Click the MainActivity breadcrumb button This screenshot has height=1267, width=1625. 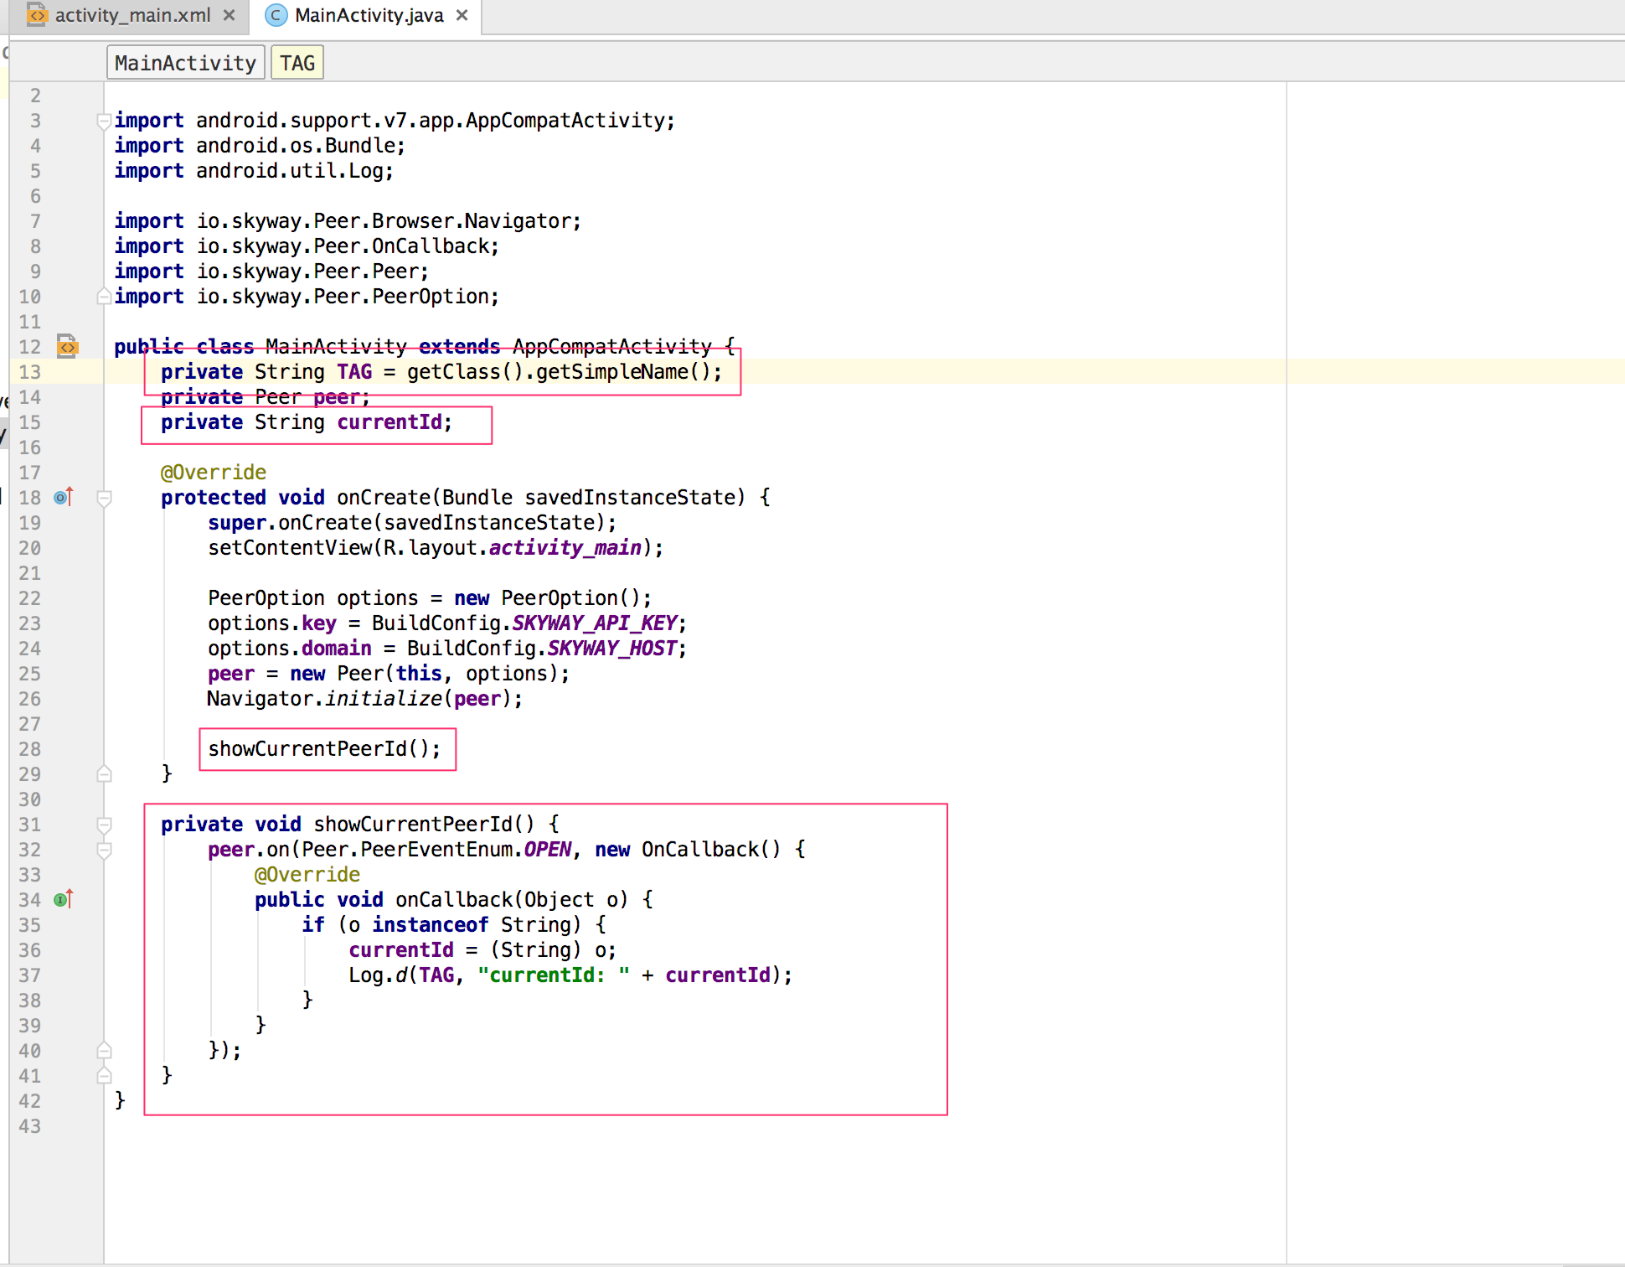point(185,61)
